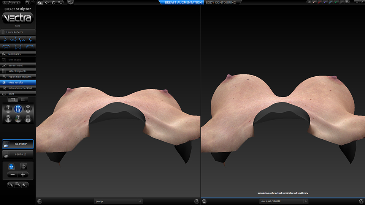Click the minus button for implants
This screenshot has height=205, width=365.
13,175
